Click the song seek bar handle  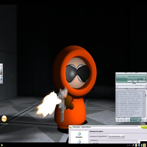(x=134, y=83)
